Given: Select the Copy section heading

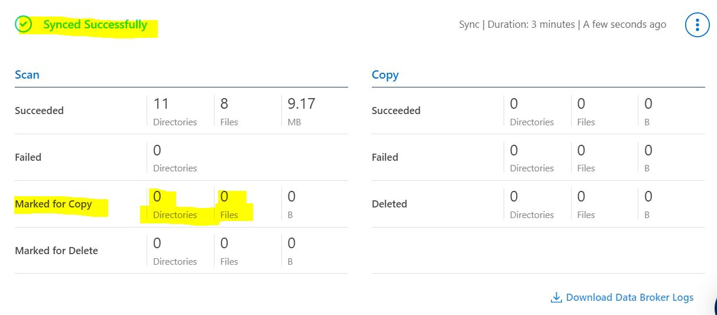Looking at the screenshot, I should (x=385, y=74).
